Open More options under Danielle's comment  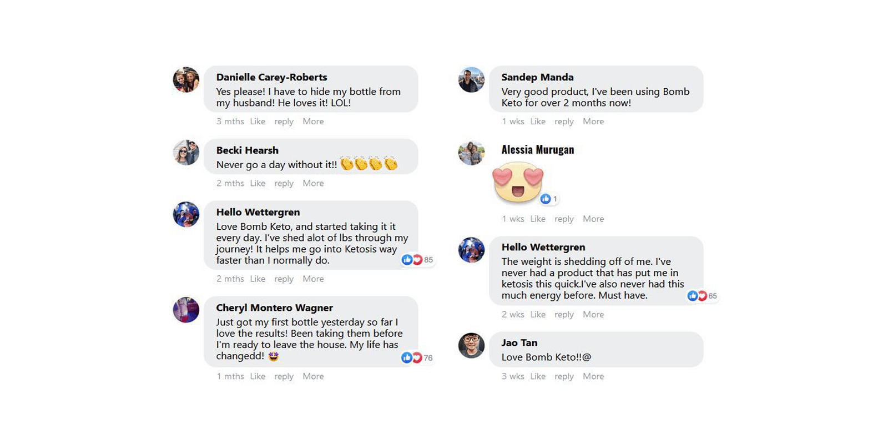(313, 122)
